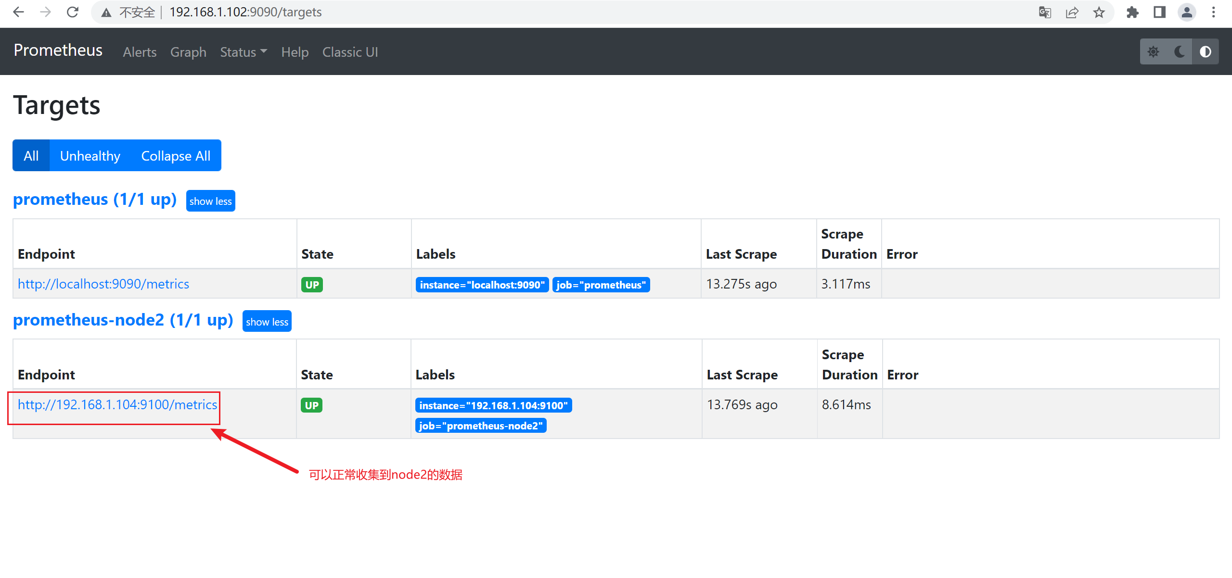The image size is (1232, 578).
Task: Click the Last Scrape header in prometheus table
Action: 741,254
